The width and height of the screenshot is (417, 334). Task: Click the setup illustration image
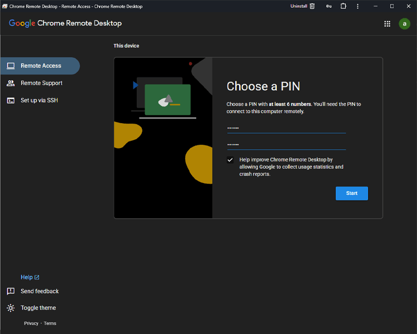(163, 138)
